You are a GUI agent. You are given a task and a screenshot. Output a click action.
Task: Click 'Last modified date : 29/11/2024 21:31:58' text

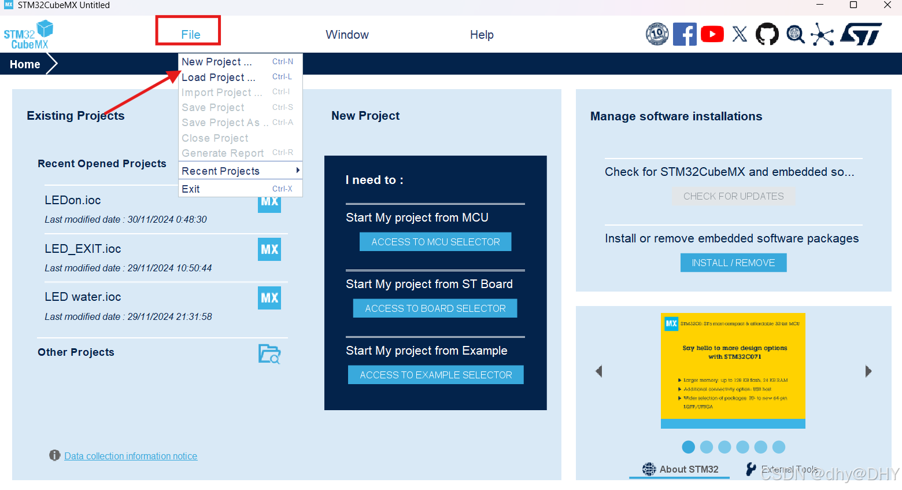[128, 316]
